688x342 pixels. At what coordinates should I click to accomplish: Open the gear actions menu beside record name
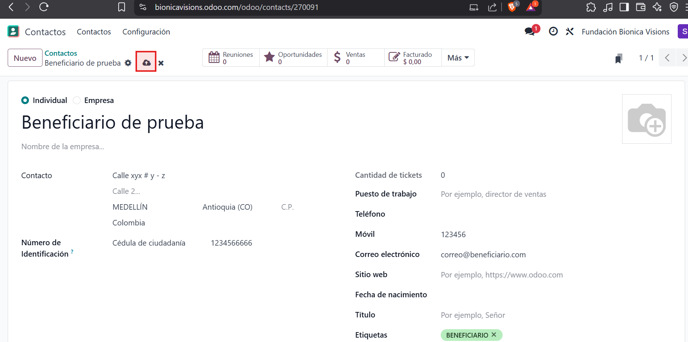[x=128, y=63]
